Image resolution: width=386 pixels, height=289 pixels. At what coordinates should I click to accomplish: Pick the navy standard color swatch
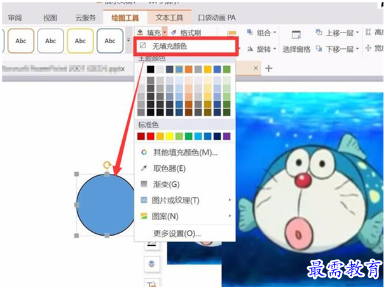pos(217,136)
